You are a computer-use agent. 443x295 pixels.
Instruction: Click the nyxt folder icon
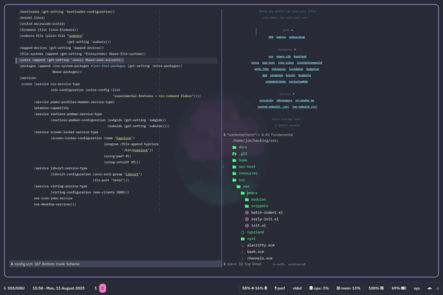coord(243,239)
